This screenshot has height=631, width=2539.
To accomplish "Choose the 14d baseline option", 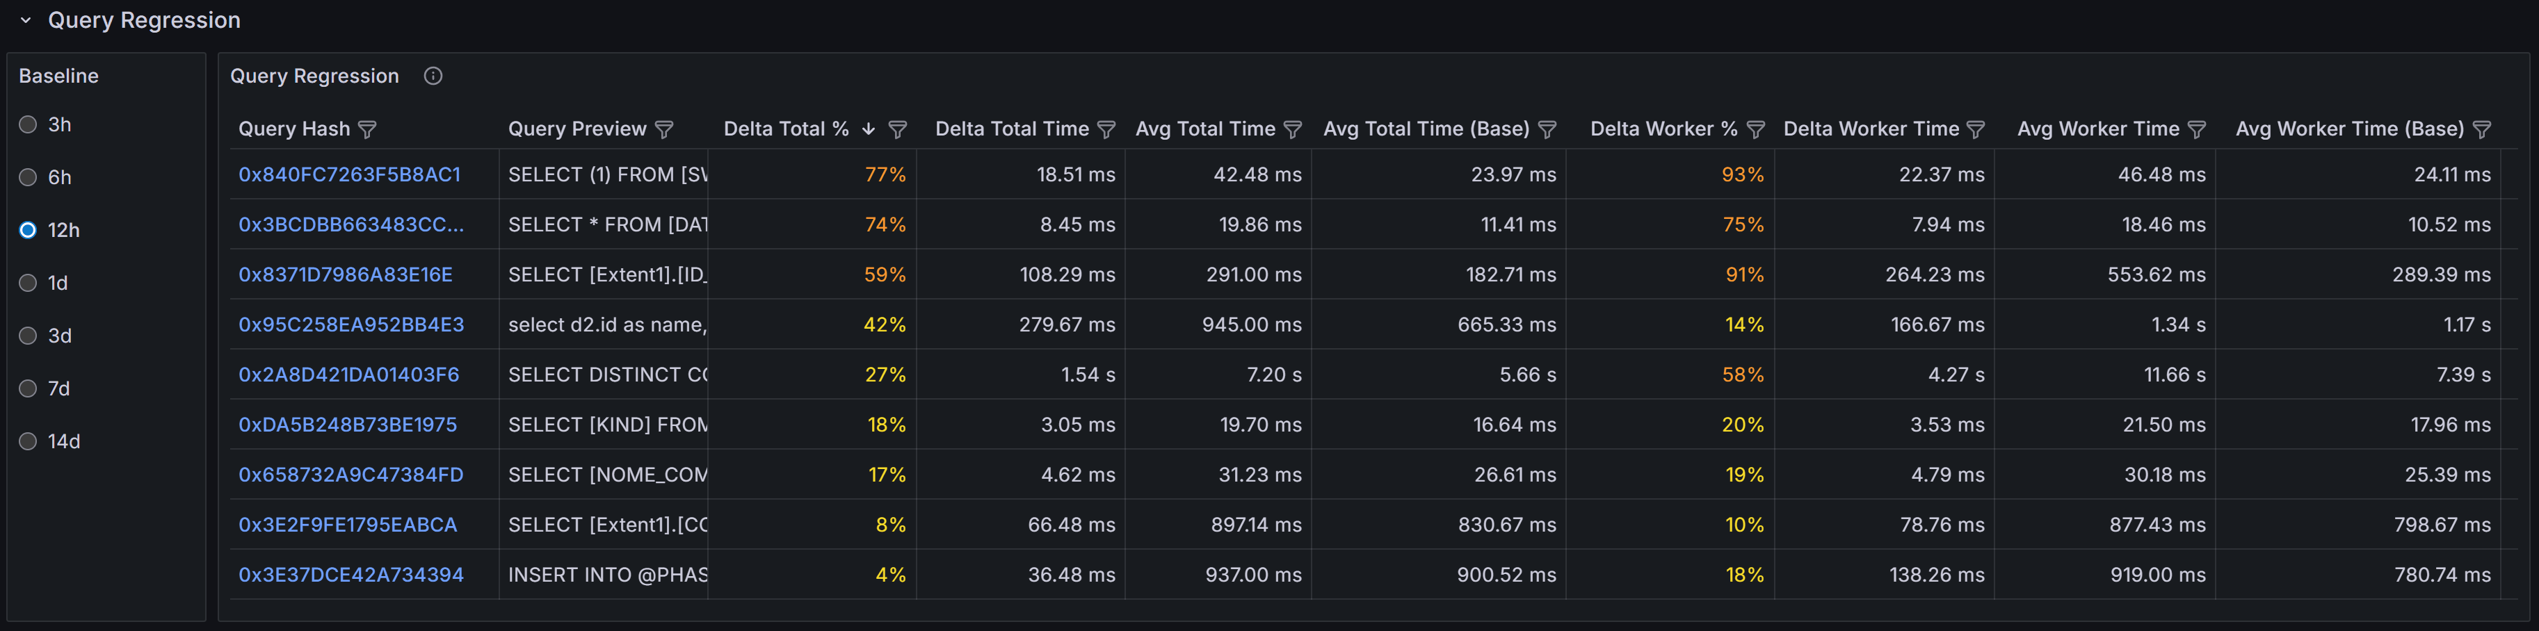I will pyautogui.click(x=29, y=441).
